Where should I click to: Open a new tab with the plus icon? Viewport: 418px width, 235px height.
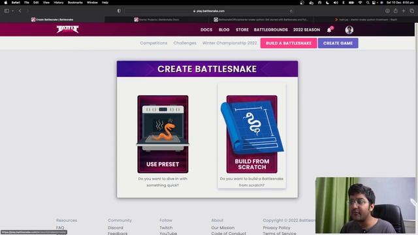pos(404,11)
